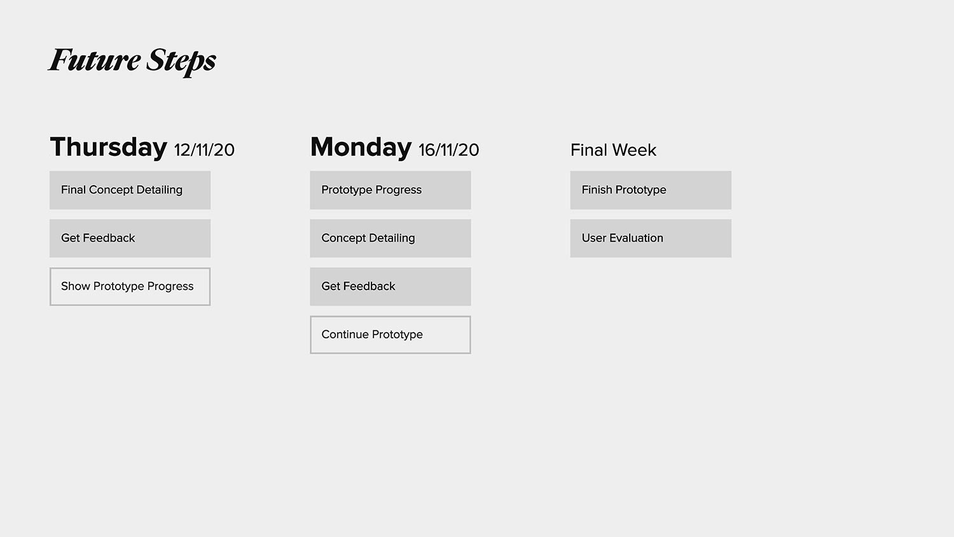Click the word Evaluation in User Evaluation box
Screen dimensions: 954x537
pos(636,239)
